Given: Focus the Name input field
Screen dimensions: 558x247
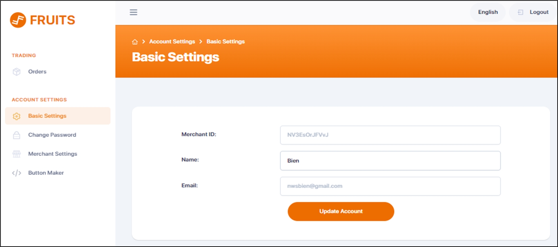Looking at the screenshot, I should click(x=390, y=161).
